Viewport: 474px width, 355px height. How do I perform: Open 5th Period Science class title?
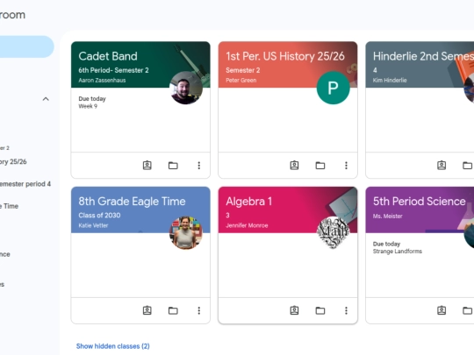(x=420, y=202)
